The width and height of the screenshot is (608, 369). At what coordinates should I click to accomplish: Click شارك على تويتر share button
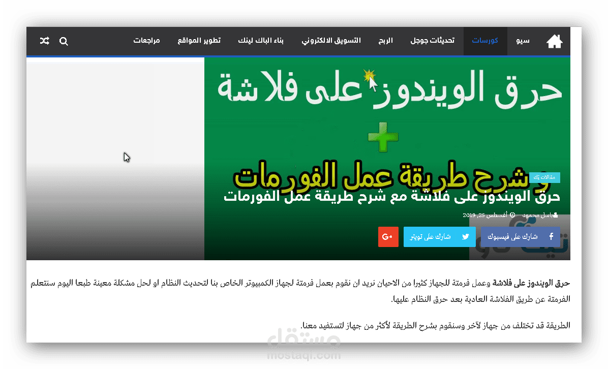click(x=439, y=237)
